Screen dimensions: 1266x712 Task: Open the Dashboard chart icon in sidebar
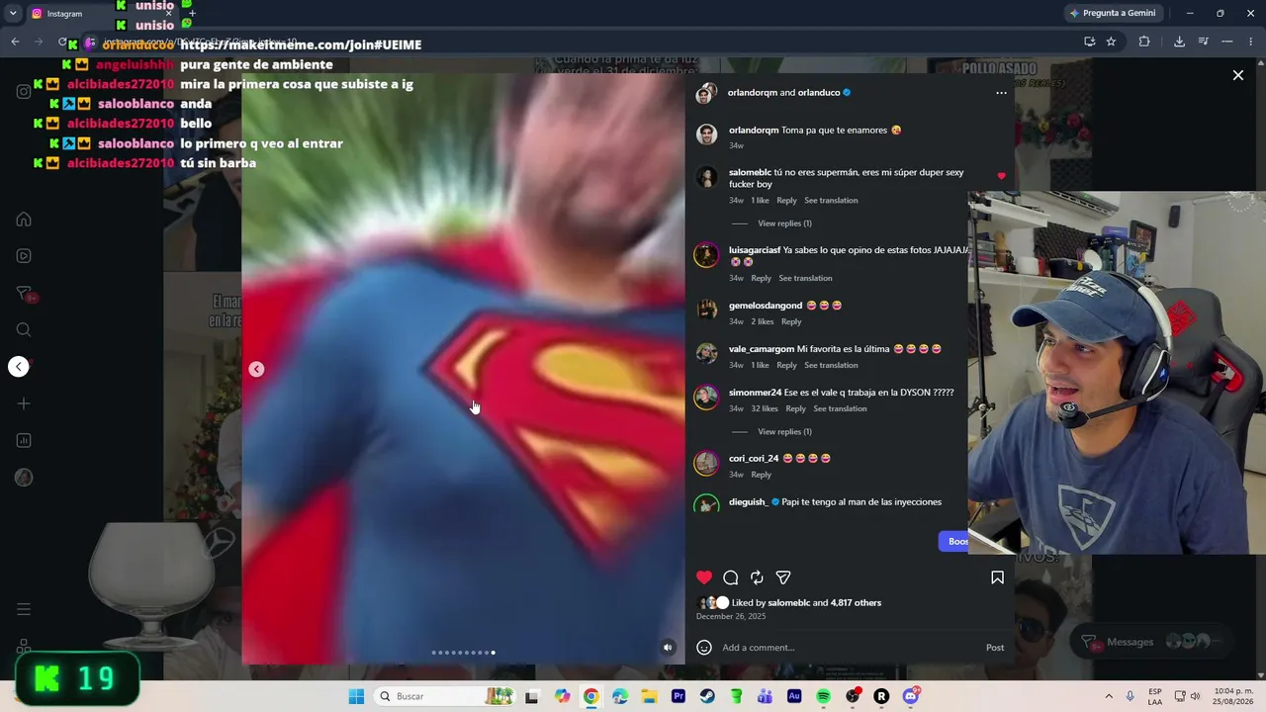24,441
